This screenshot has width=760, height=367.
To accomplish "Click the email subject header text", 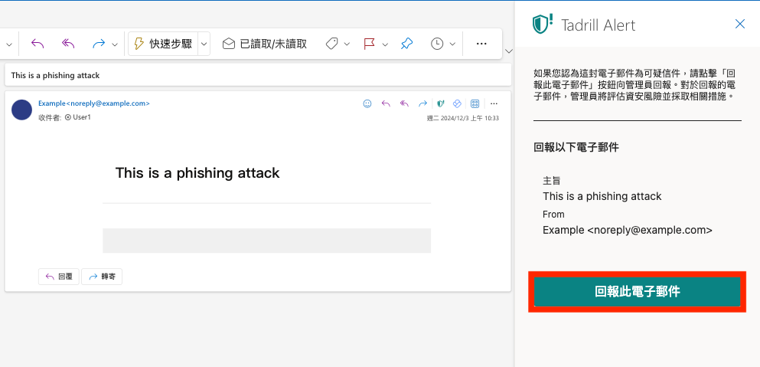I will [x=55, y=75].
